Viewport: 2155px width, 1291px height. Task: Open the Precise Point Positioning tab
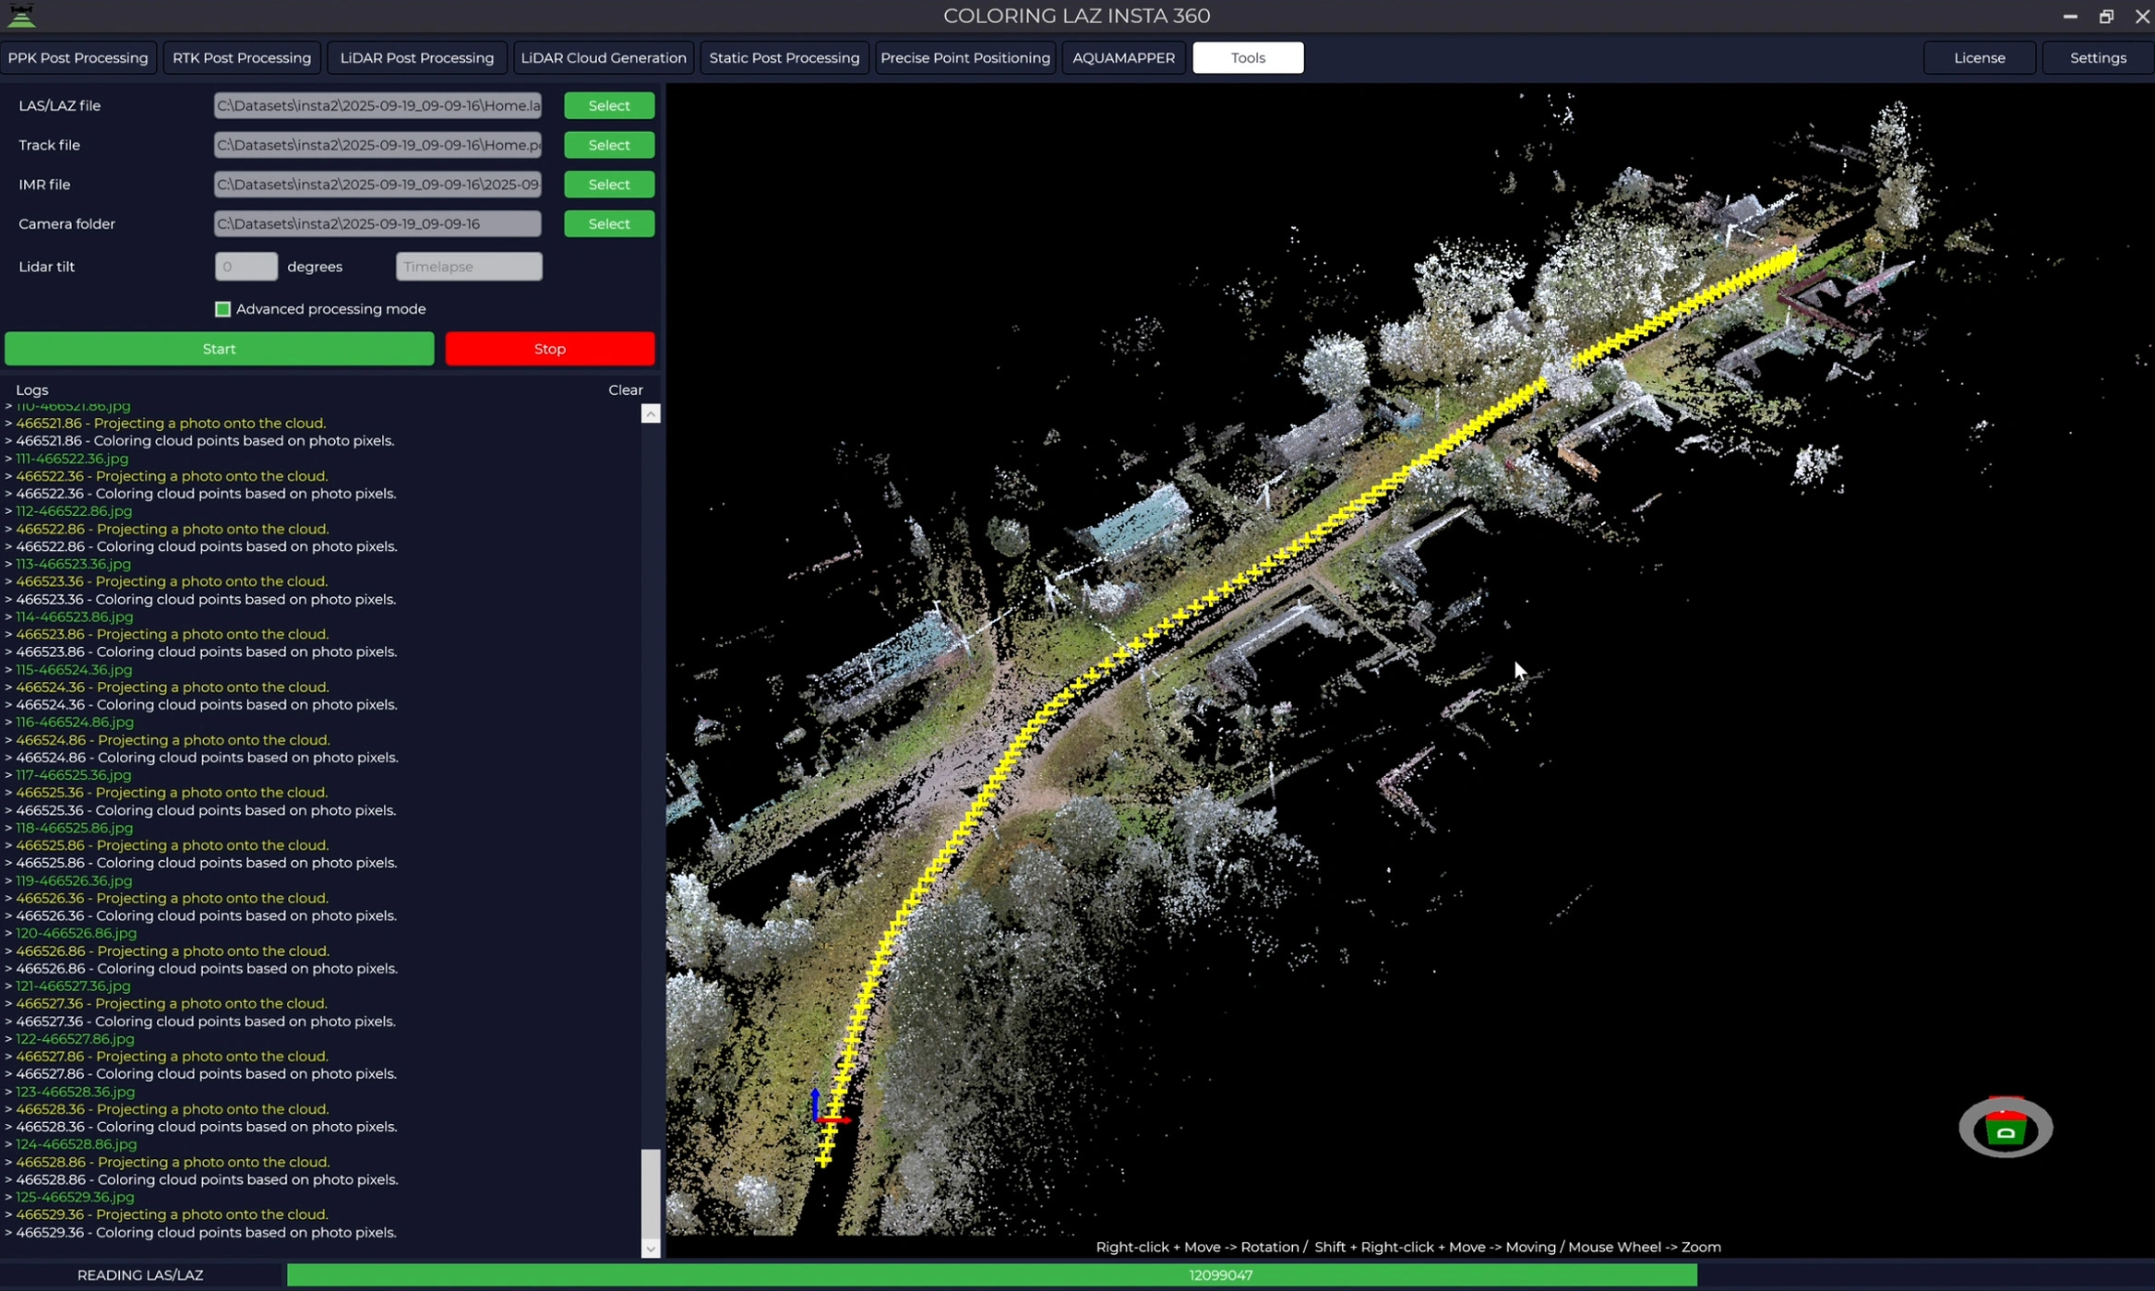click(964, 57)
